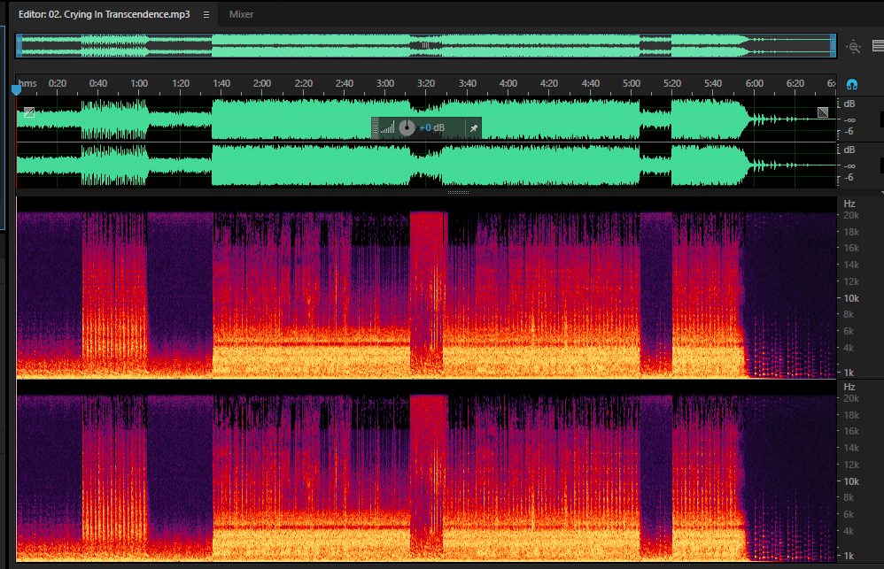Open the Editor panel menu icon

click(x=206, y=15)
